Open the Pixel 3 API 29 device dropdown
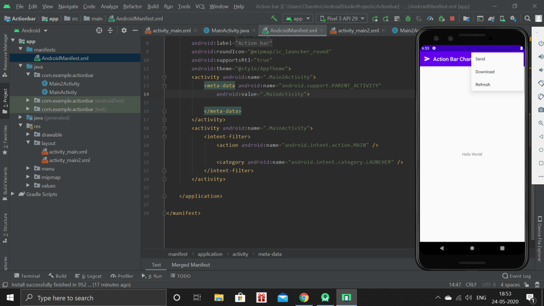544x306 pixels. coord(341,19)
